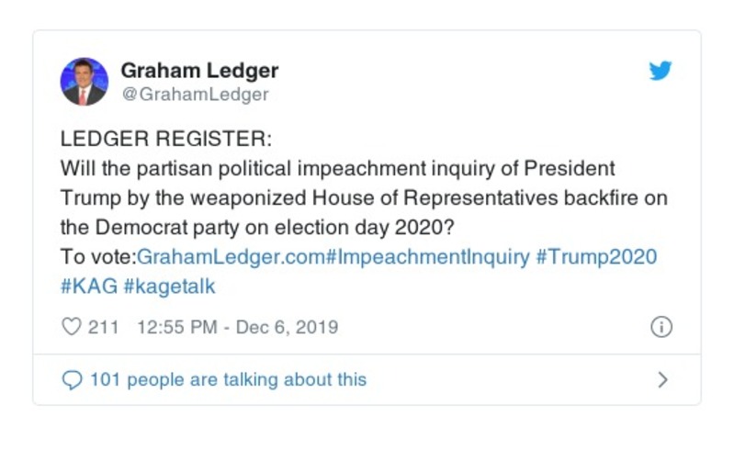Click the Twitter bird logo

click(x=661, y=72)
